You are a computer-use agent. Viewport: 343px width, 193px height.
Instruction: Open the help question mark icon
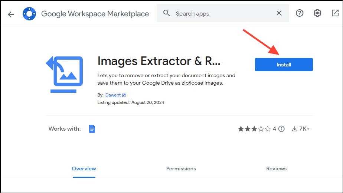[x=300, y=13]
